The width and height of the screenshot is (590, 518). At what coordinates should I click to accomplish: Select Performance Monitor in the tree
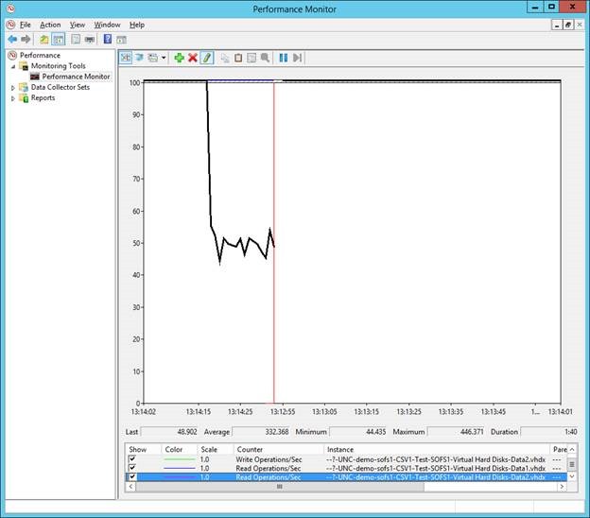tap(76, 77)
